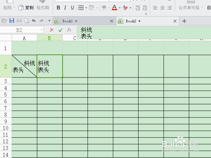Expand font color dropdown arrow
Image resolution: width=211 pixels, height=158 pixels.
tap(120, 8)
